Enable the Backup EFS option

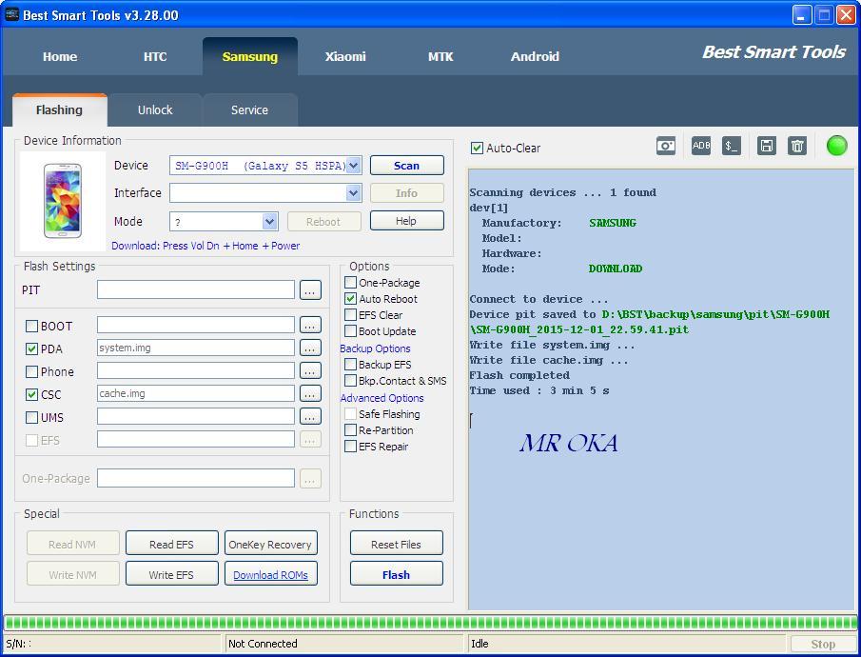point(350,365)
